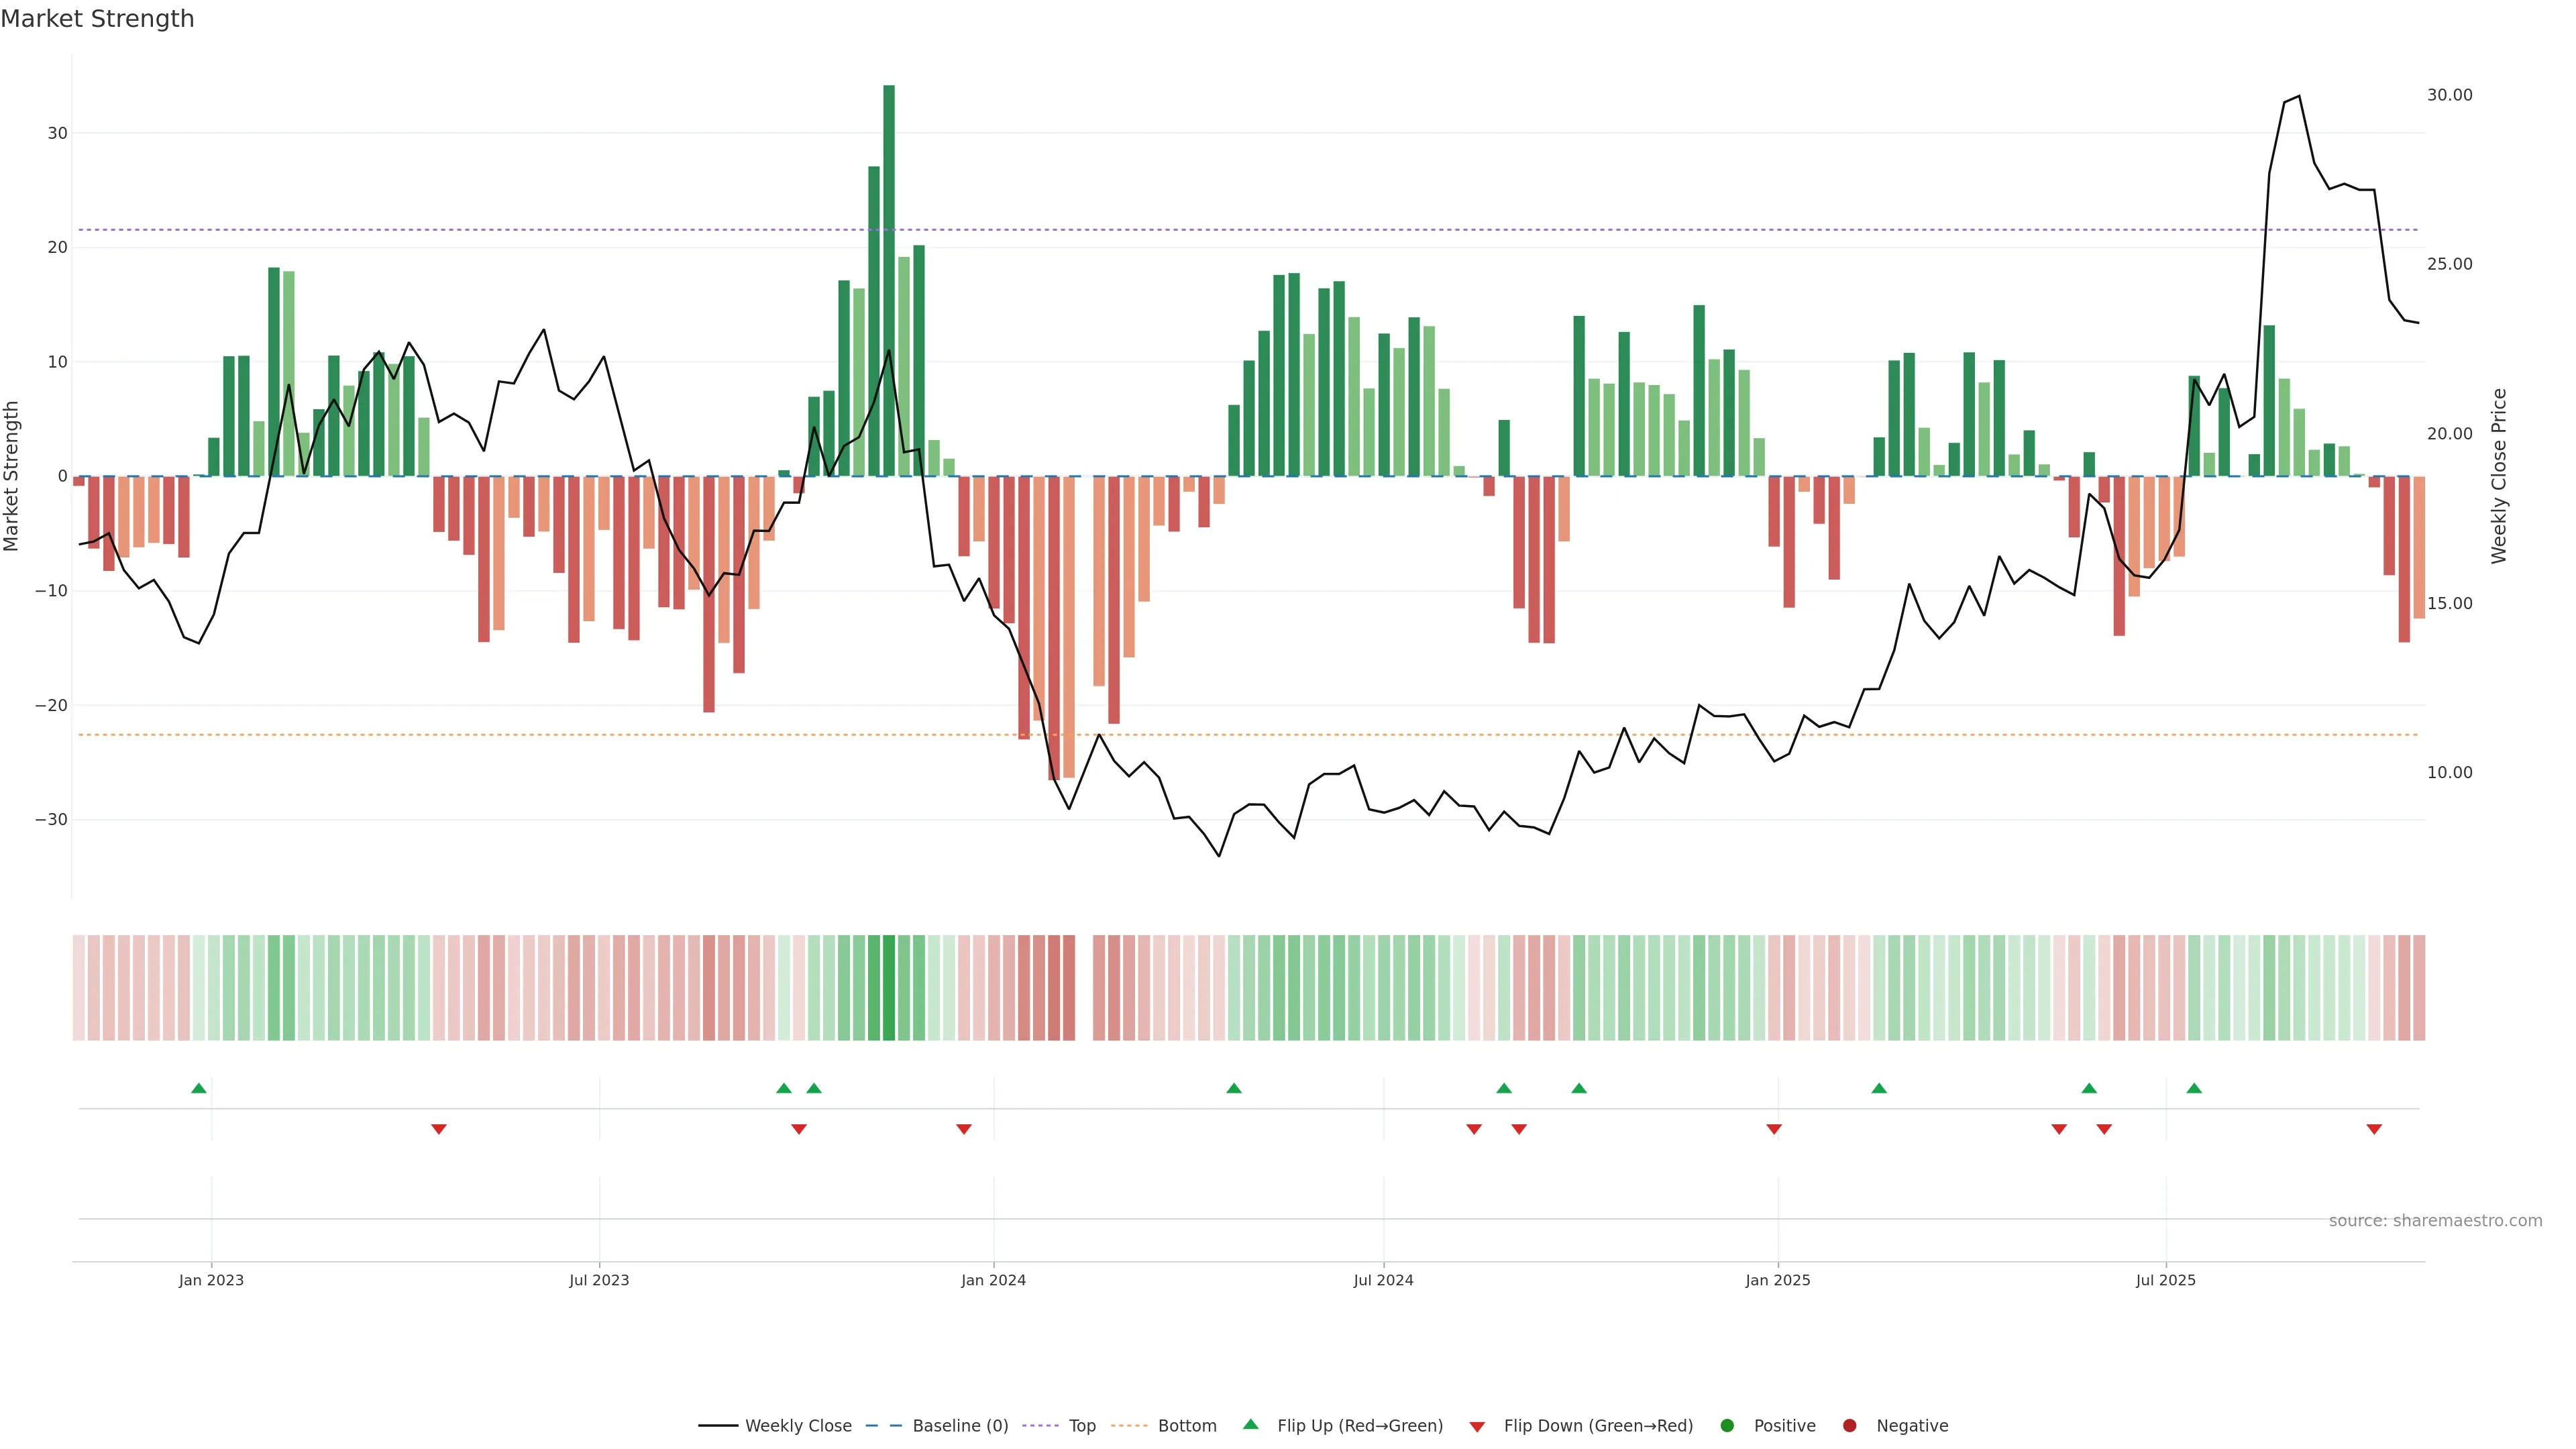Click the Jan 2024 x-axis label
This screenshot has height=1449, width=2576.
(x=993, y=1280)
